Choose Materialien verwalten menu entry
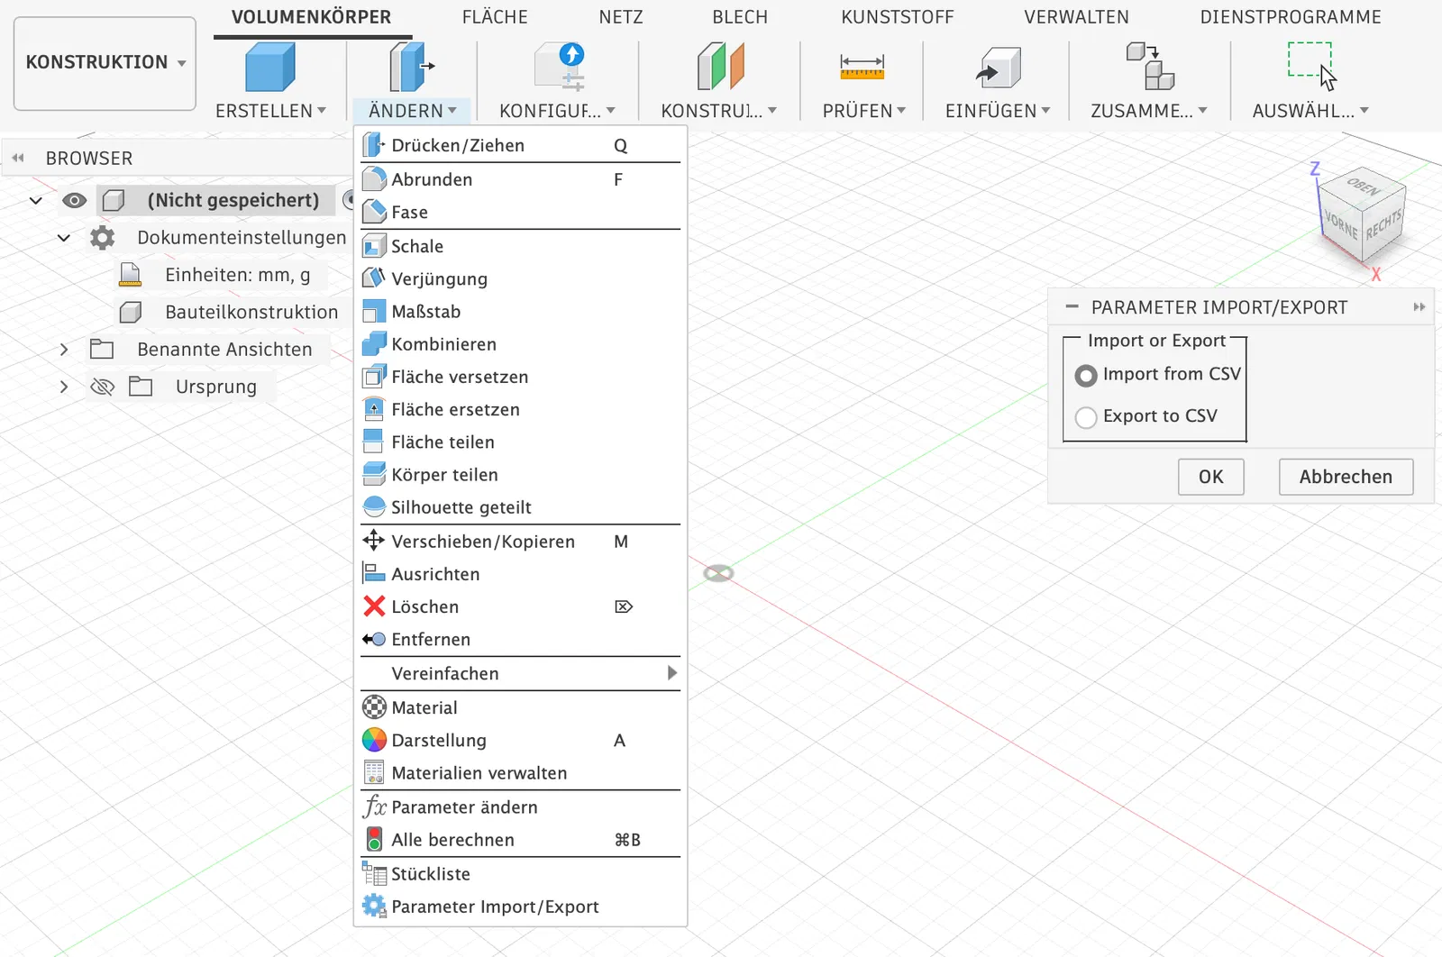Image resolution: width=1442 pixels, height=957 pixels. click(520, 773)
